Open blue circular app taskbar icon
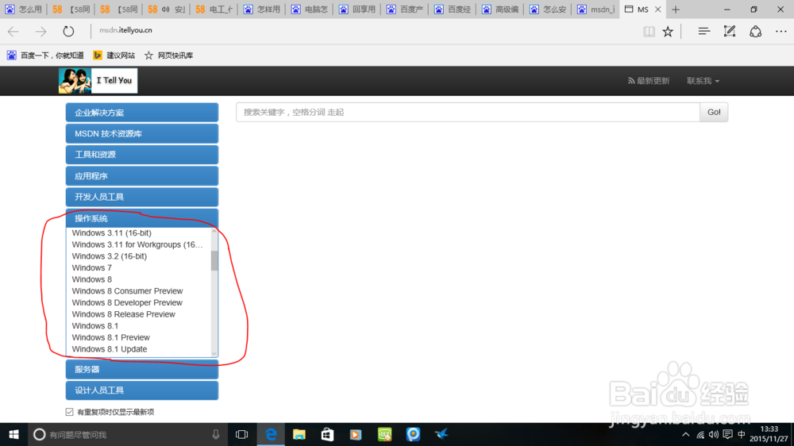The image size is (794, 446). [413, 434]
